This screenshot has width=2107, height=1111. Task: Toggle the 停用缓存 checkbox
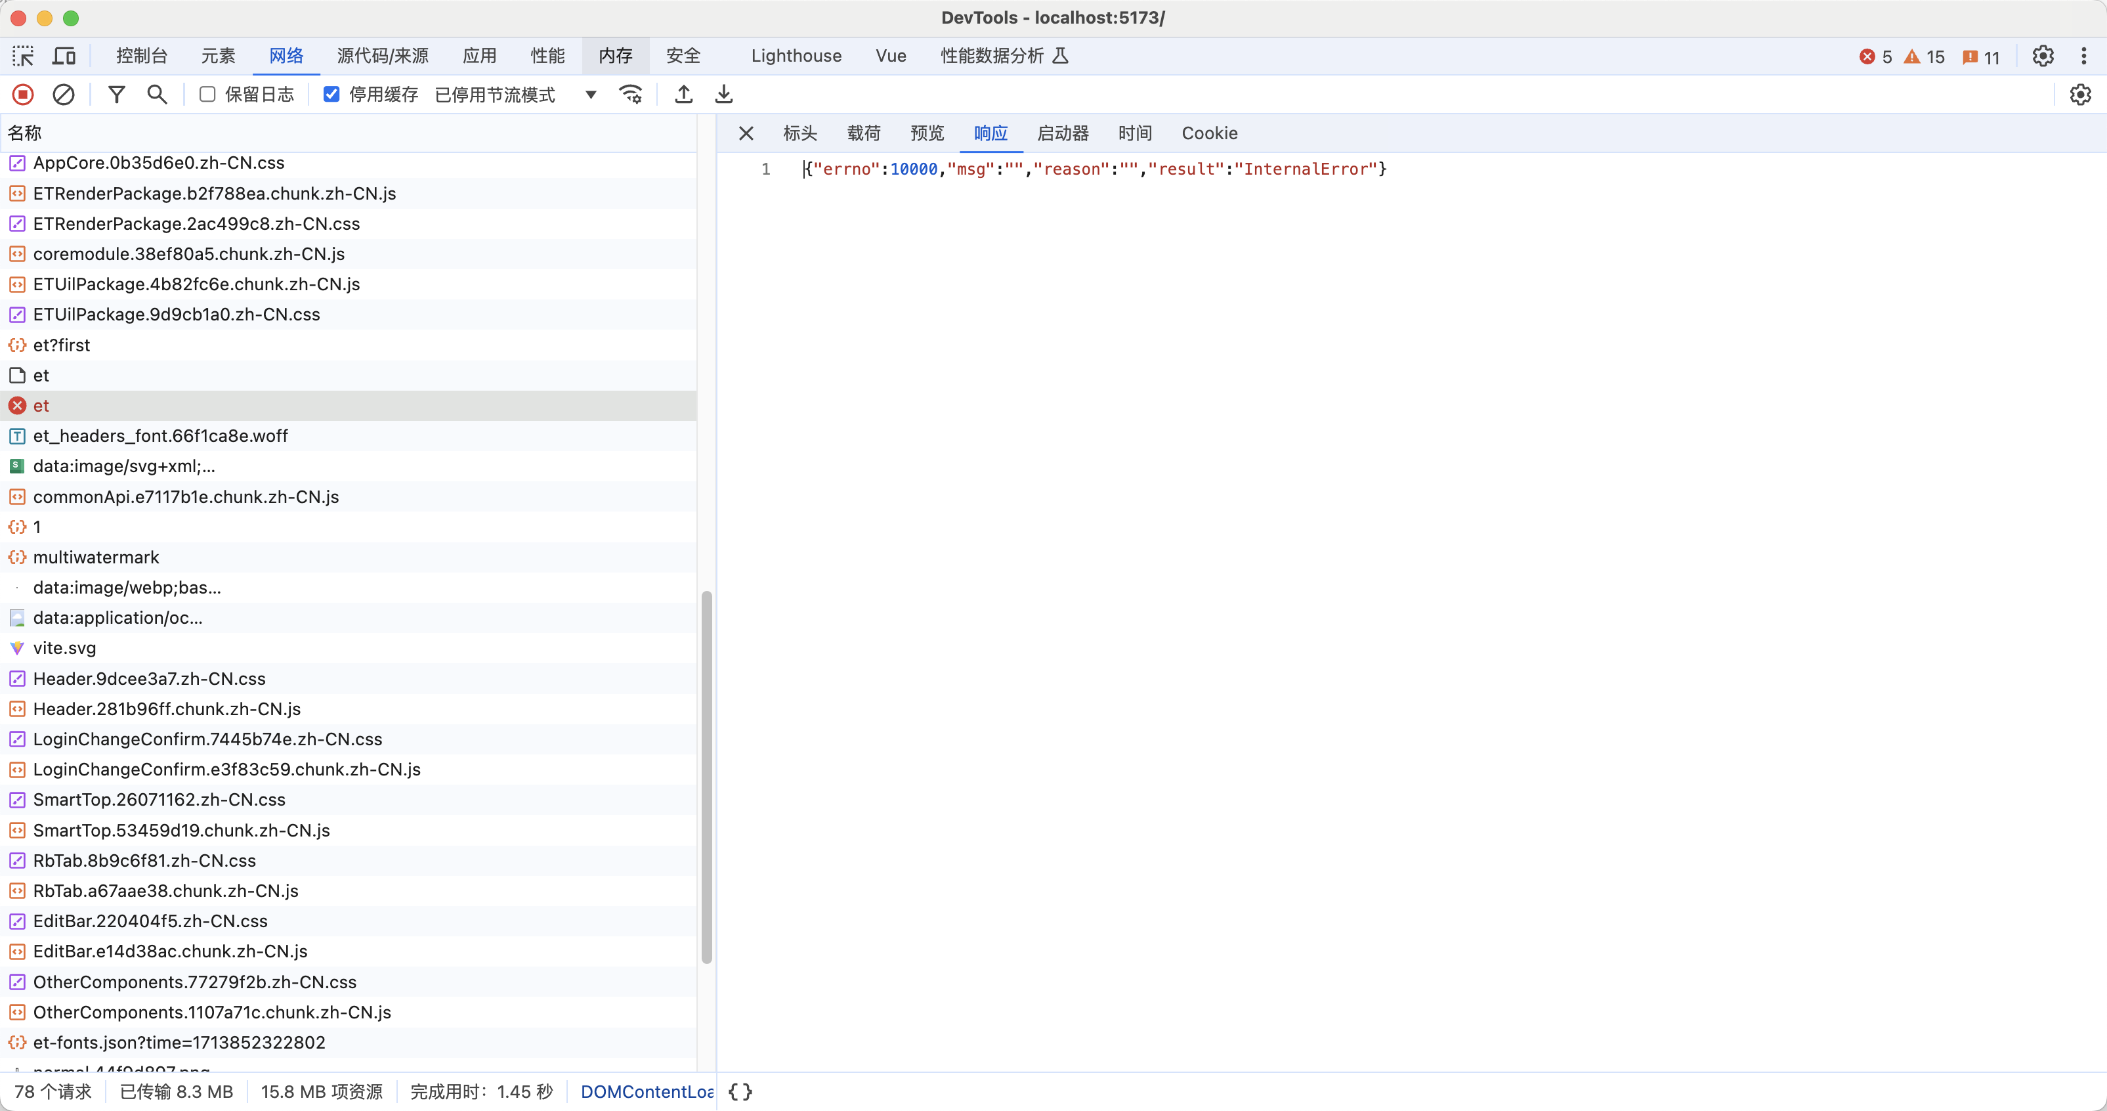[331, 95]
